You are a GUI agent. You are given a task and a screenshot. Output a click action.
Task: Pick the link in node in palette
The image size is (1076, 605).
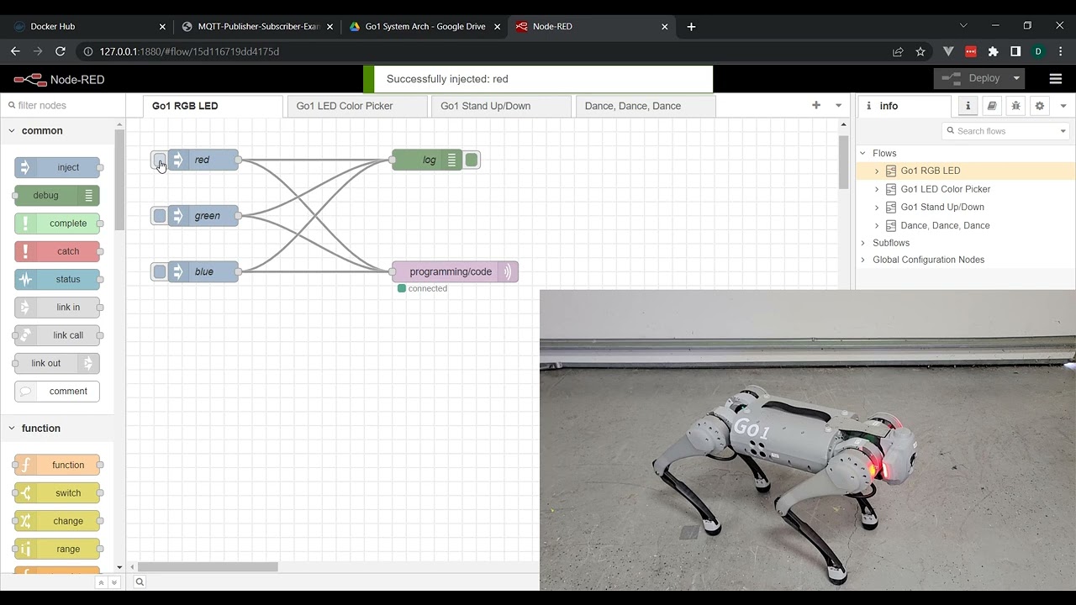57,308
